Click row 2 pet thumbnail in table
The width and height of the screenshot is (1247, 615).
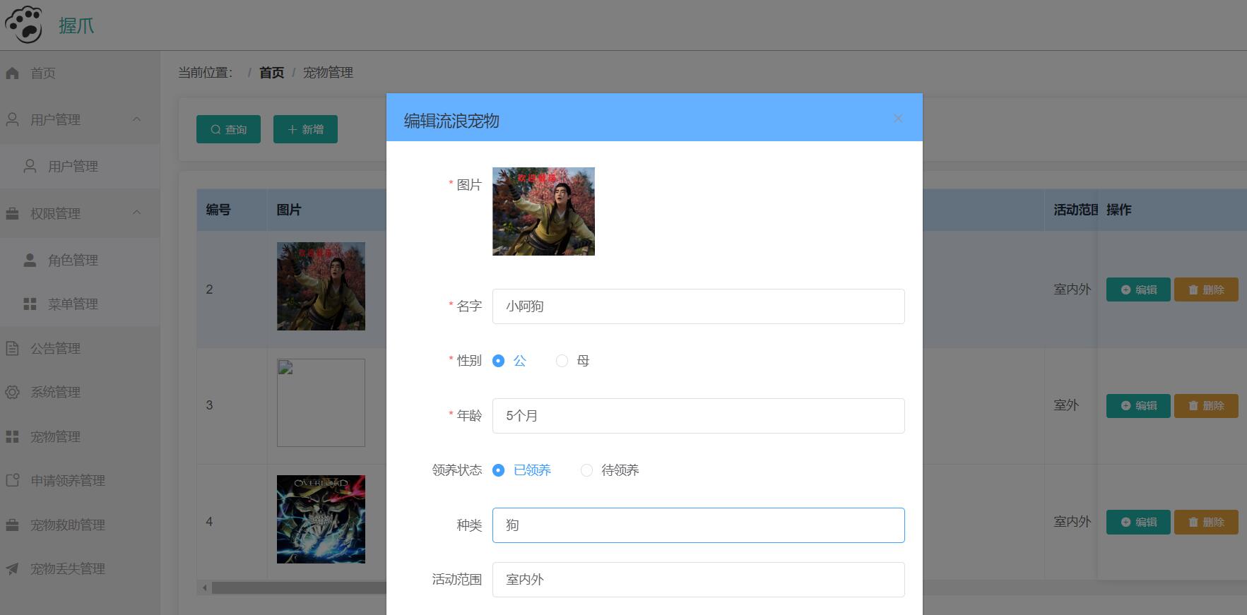click(x=321, y=286)
